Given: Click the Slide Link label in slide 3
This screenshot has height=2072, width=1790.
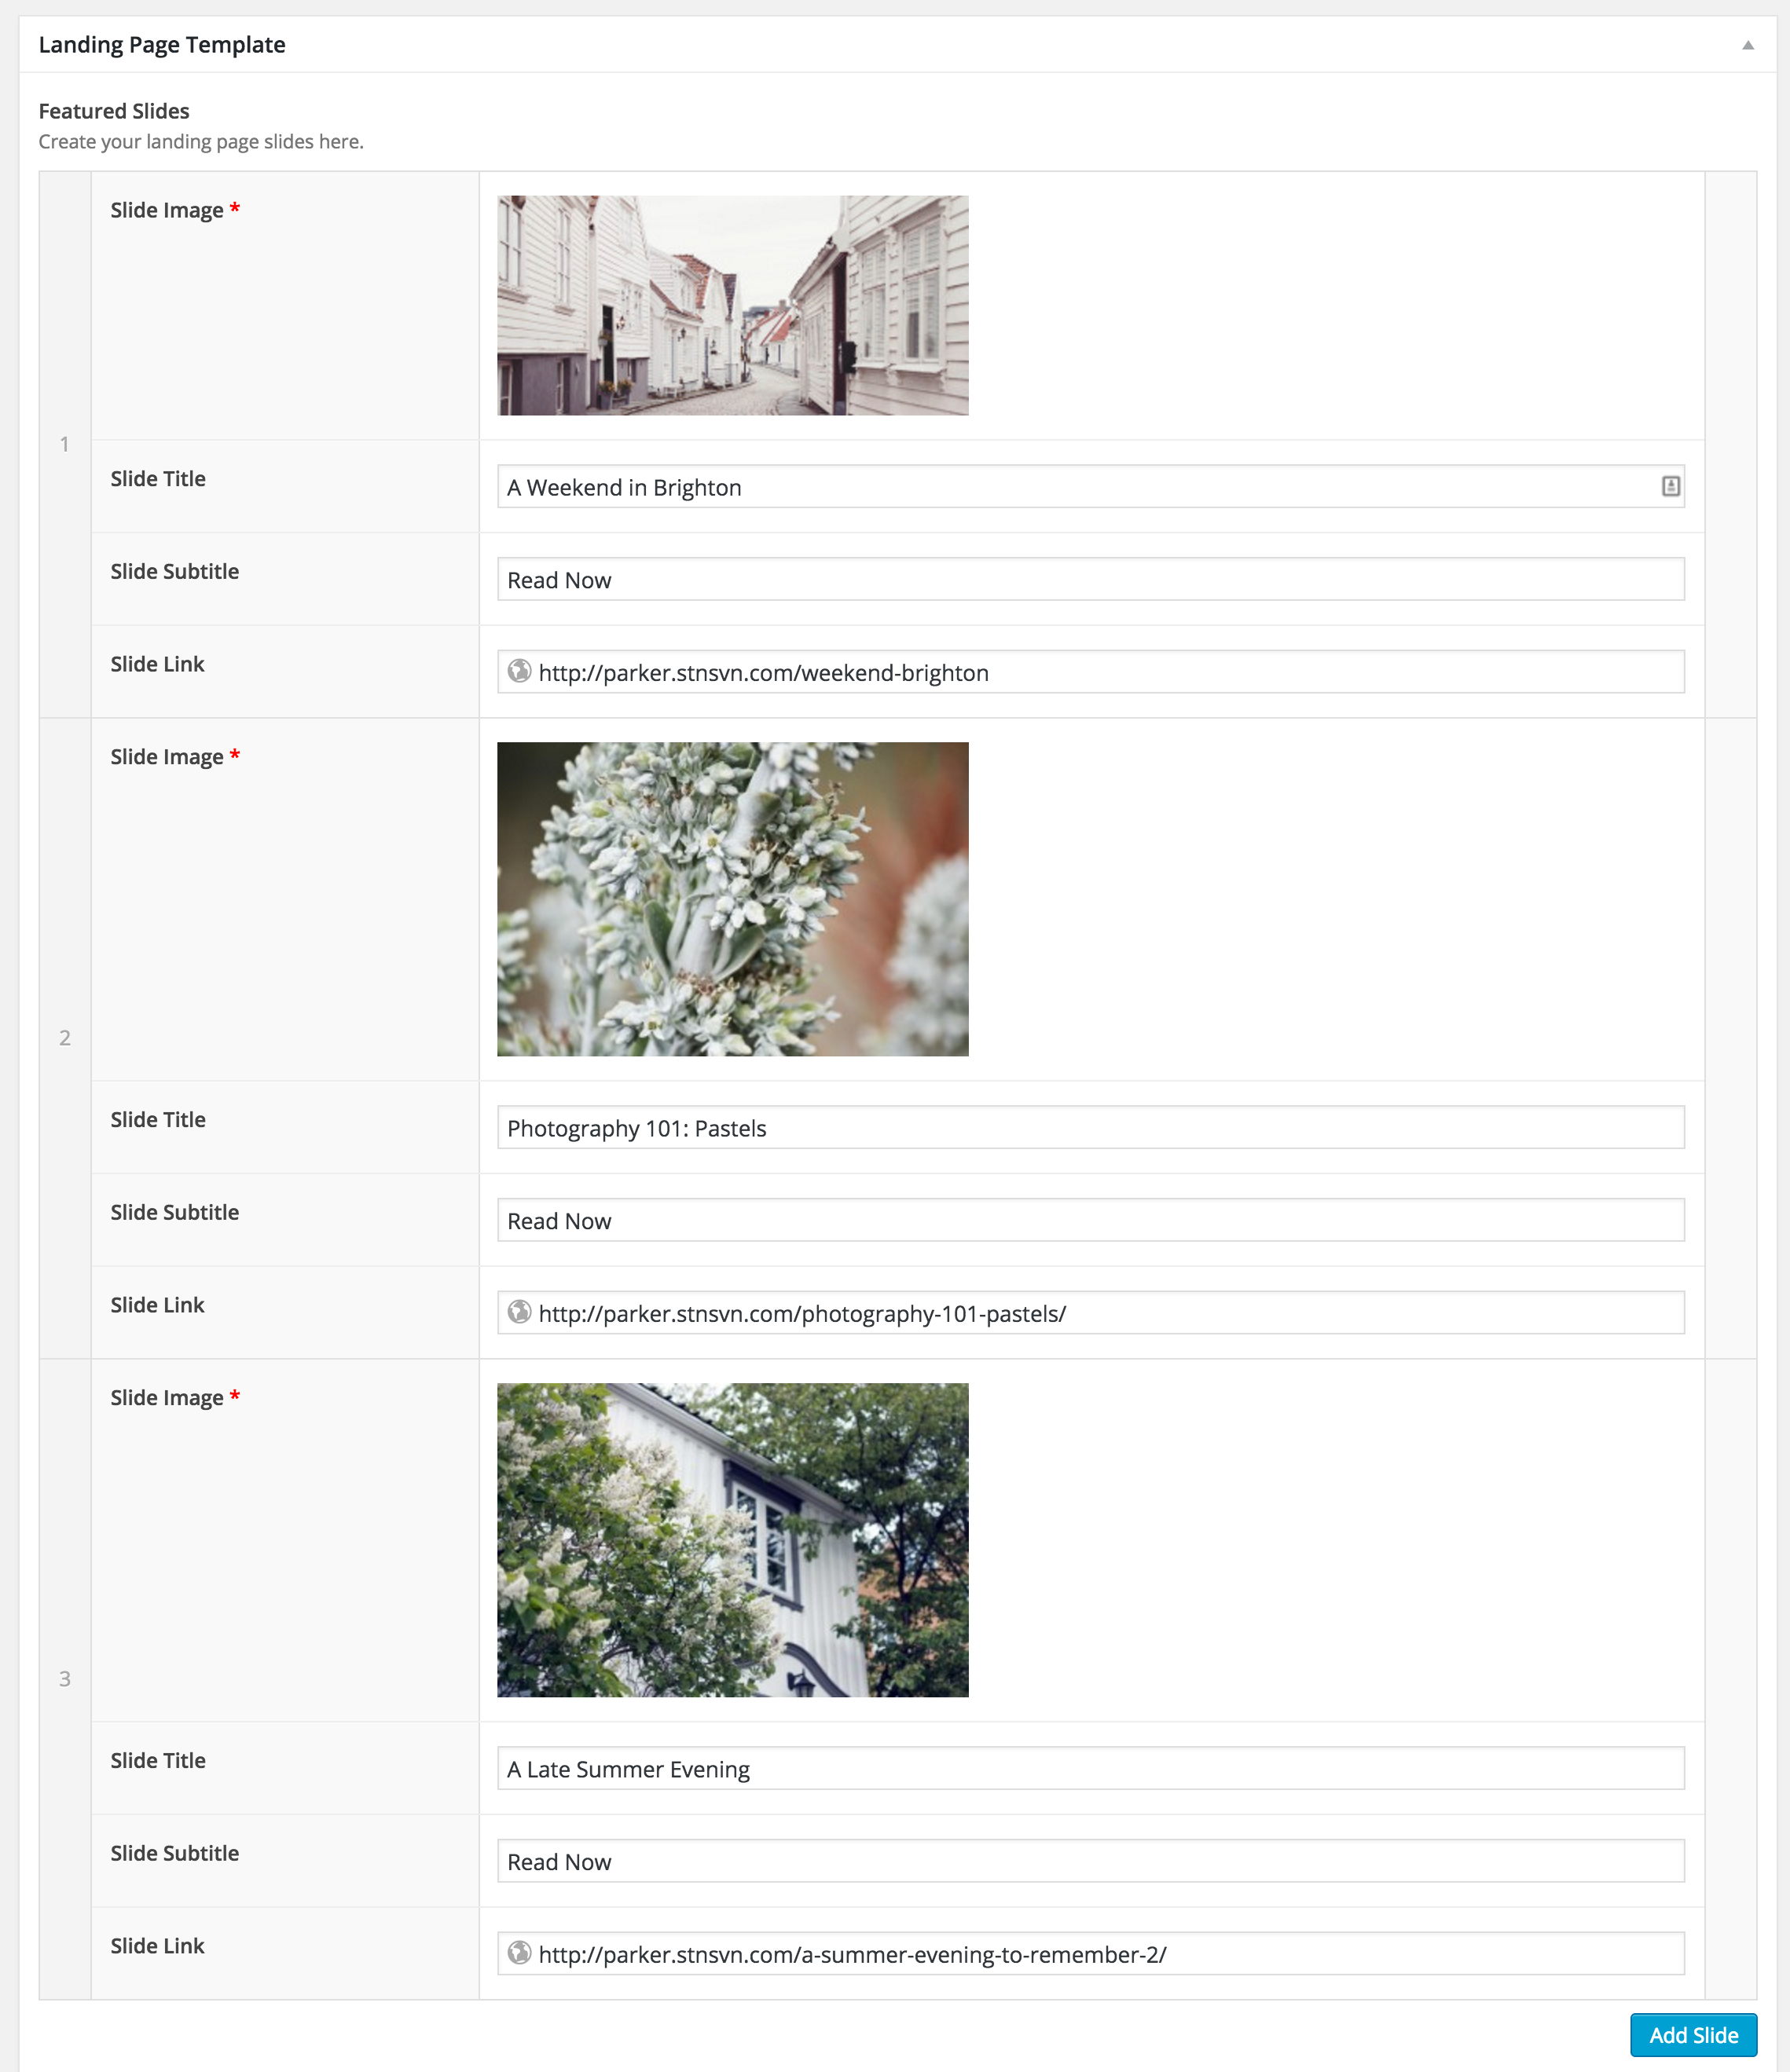Looking at the screenshot, I should 157,1946.
